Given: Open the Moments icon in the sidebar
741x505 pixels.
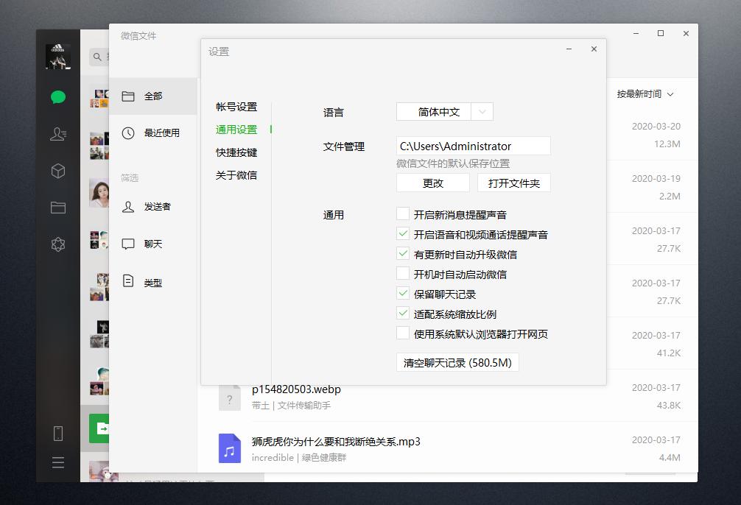Looking at the screenshot, I should (57, 244).
